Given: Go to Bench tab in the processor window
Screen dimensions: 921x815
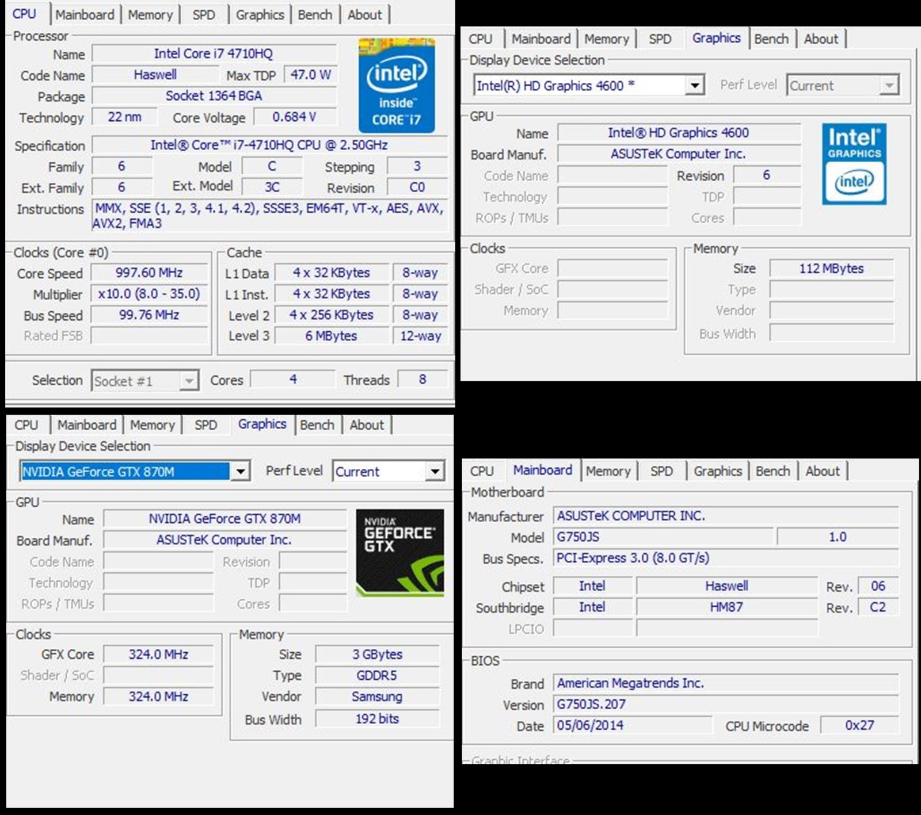Looking at the screenshot, I should point(315,15).
